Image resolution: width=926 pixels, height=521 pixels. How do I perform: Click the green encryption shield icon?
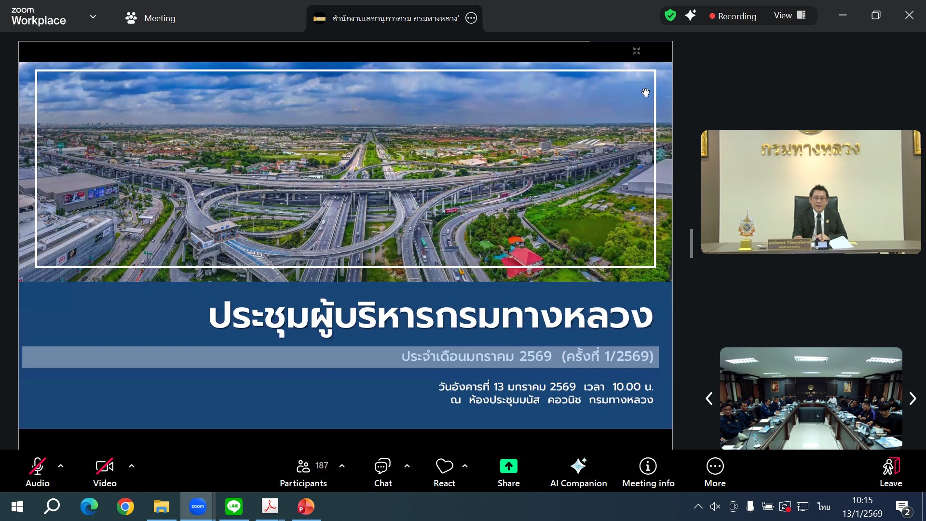pyautogui.click(x=670, y=16)
